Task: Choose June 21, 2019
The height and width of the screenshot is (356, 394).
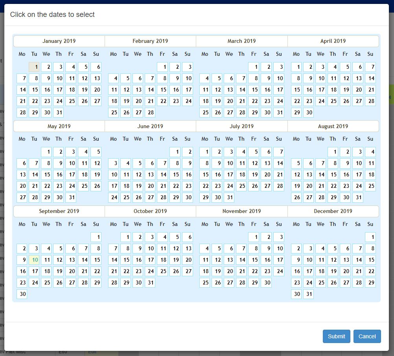Action: tap(162, 186)
